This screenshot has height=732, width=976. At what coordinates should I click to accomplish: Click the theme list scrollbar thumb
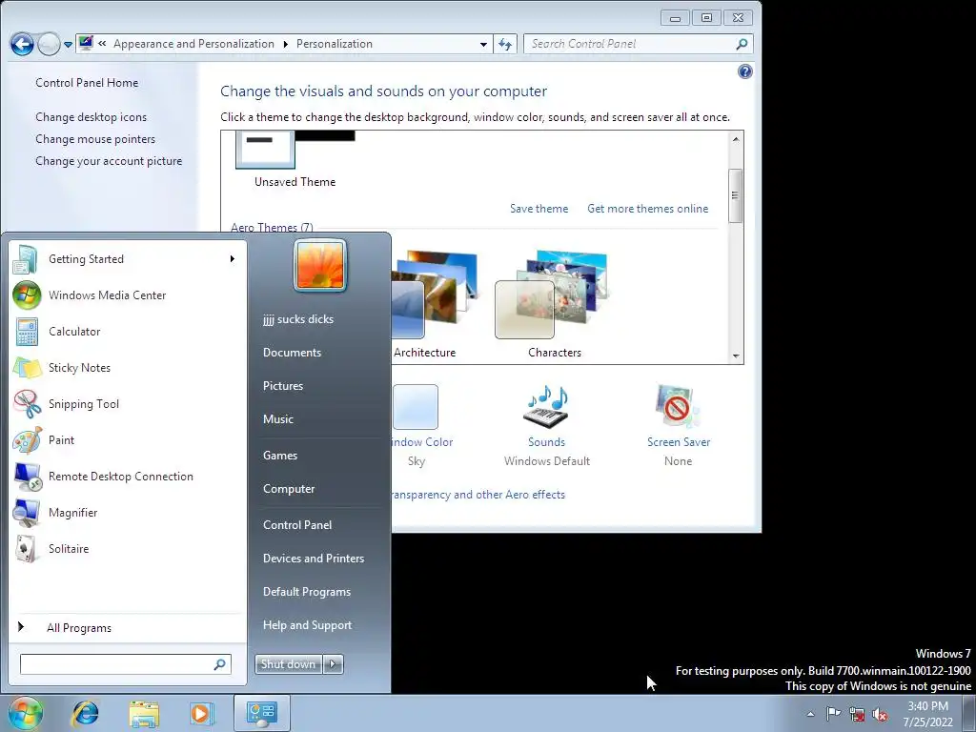point(735,195)
